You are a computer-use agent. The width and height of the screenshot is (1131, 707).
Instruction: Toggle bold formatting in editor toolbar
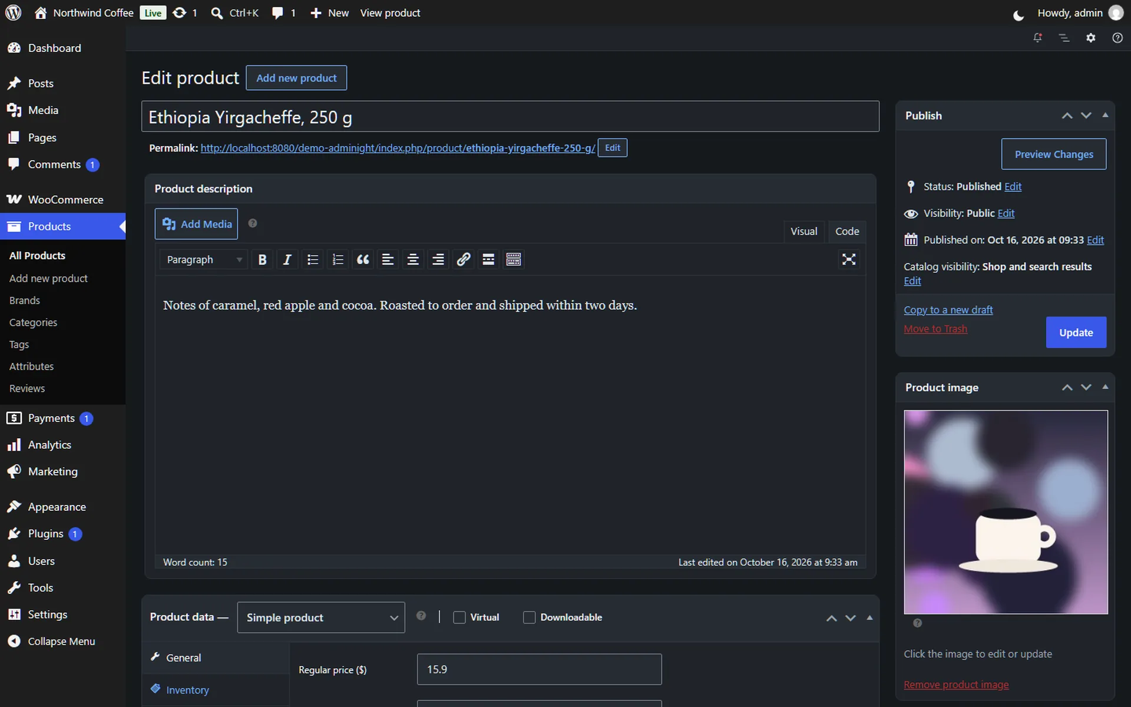click(262, 260)
